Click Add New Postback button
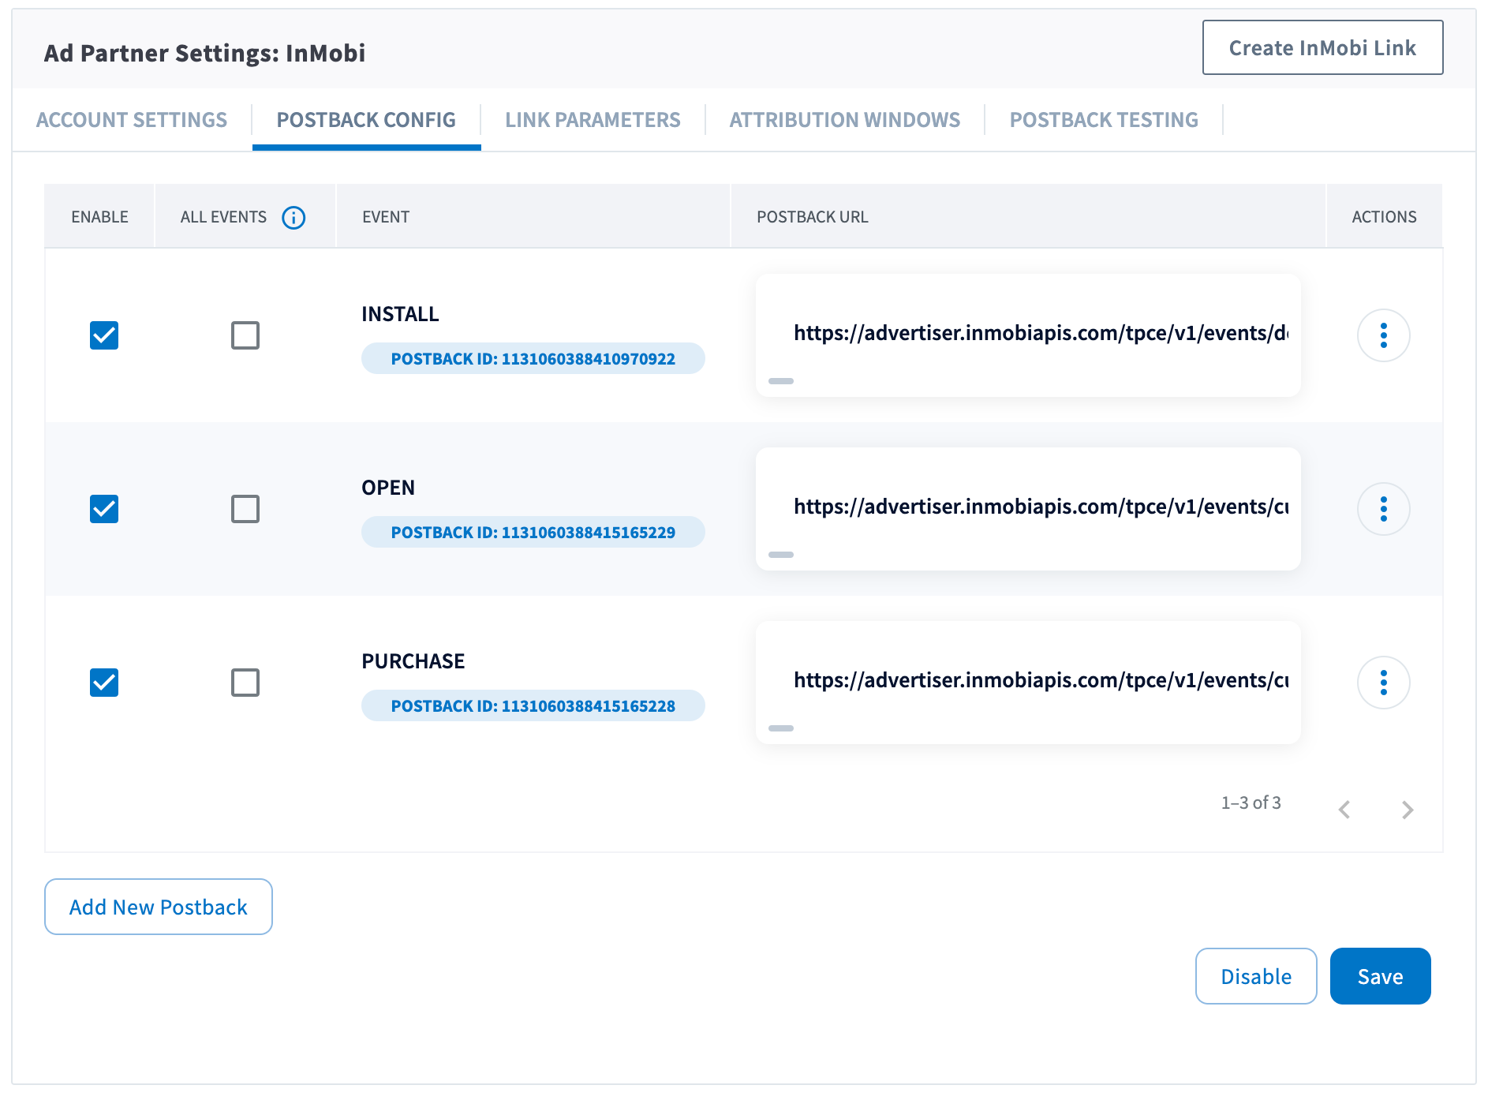The height and width of the screenshot is (1100, 1488). point(159,907)
